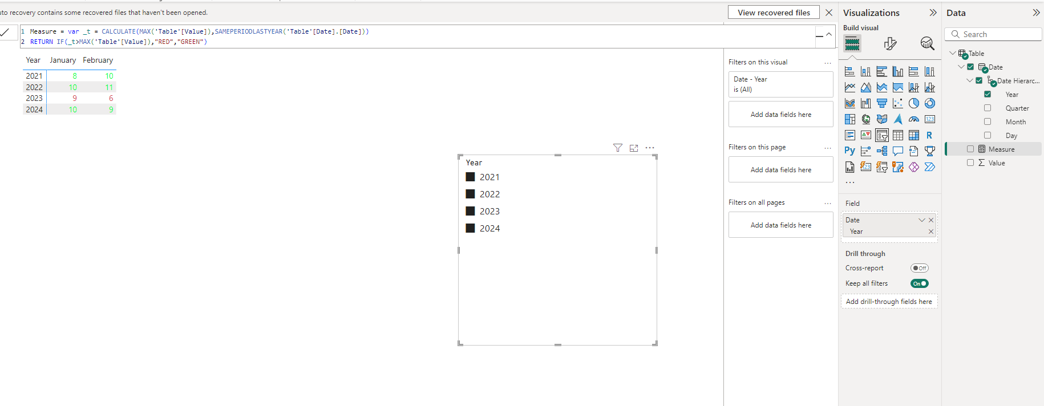Check the Month field checkbox
The height and width of the screenshot is (406, 1044).
coord(988,121)
